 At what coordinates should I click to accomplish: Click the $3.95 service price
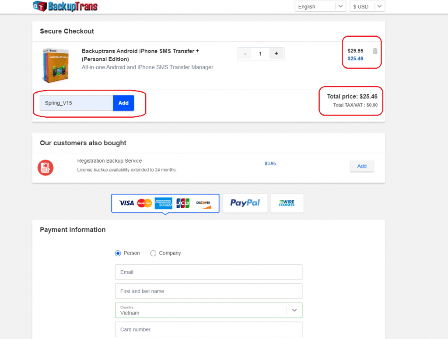[x=270, y=164]
